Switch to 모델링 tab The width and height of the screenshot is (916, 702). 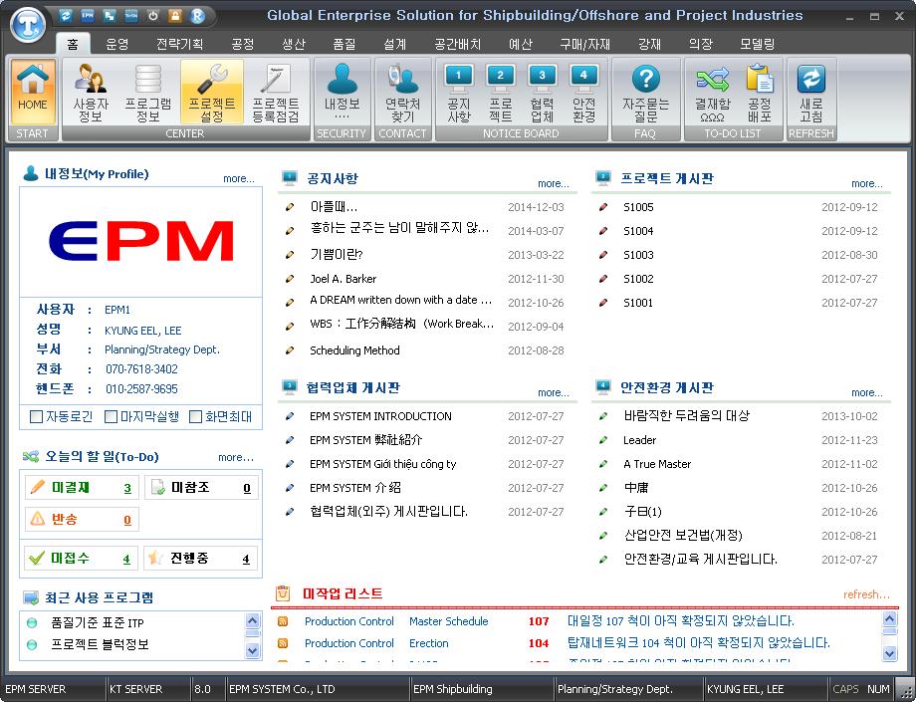pyautogui.click(x=757, y=44)
